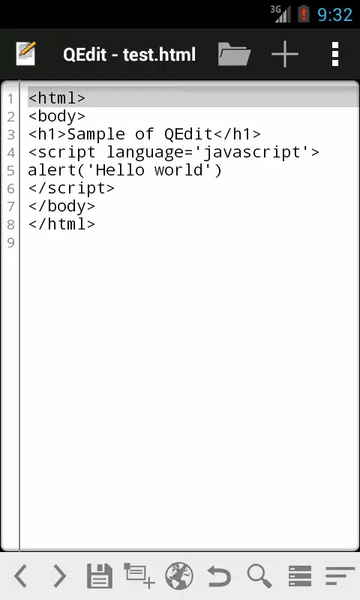Preview in browser with the globe icon
360x600 pixels.
coord(179,575)
